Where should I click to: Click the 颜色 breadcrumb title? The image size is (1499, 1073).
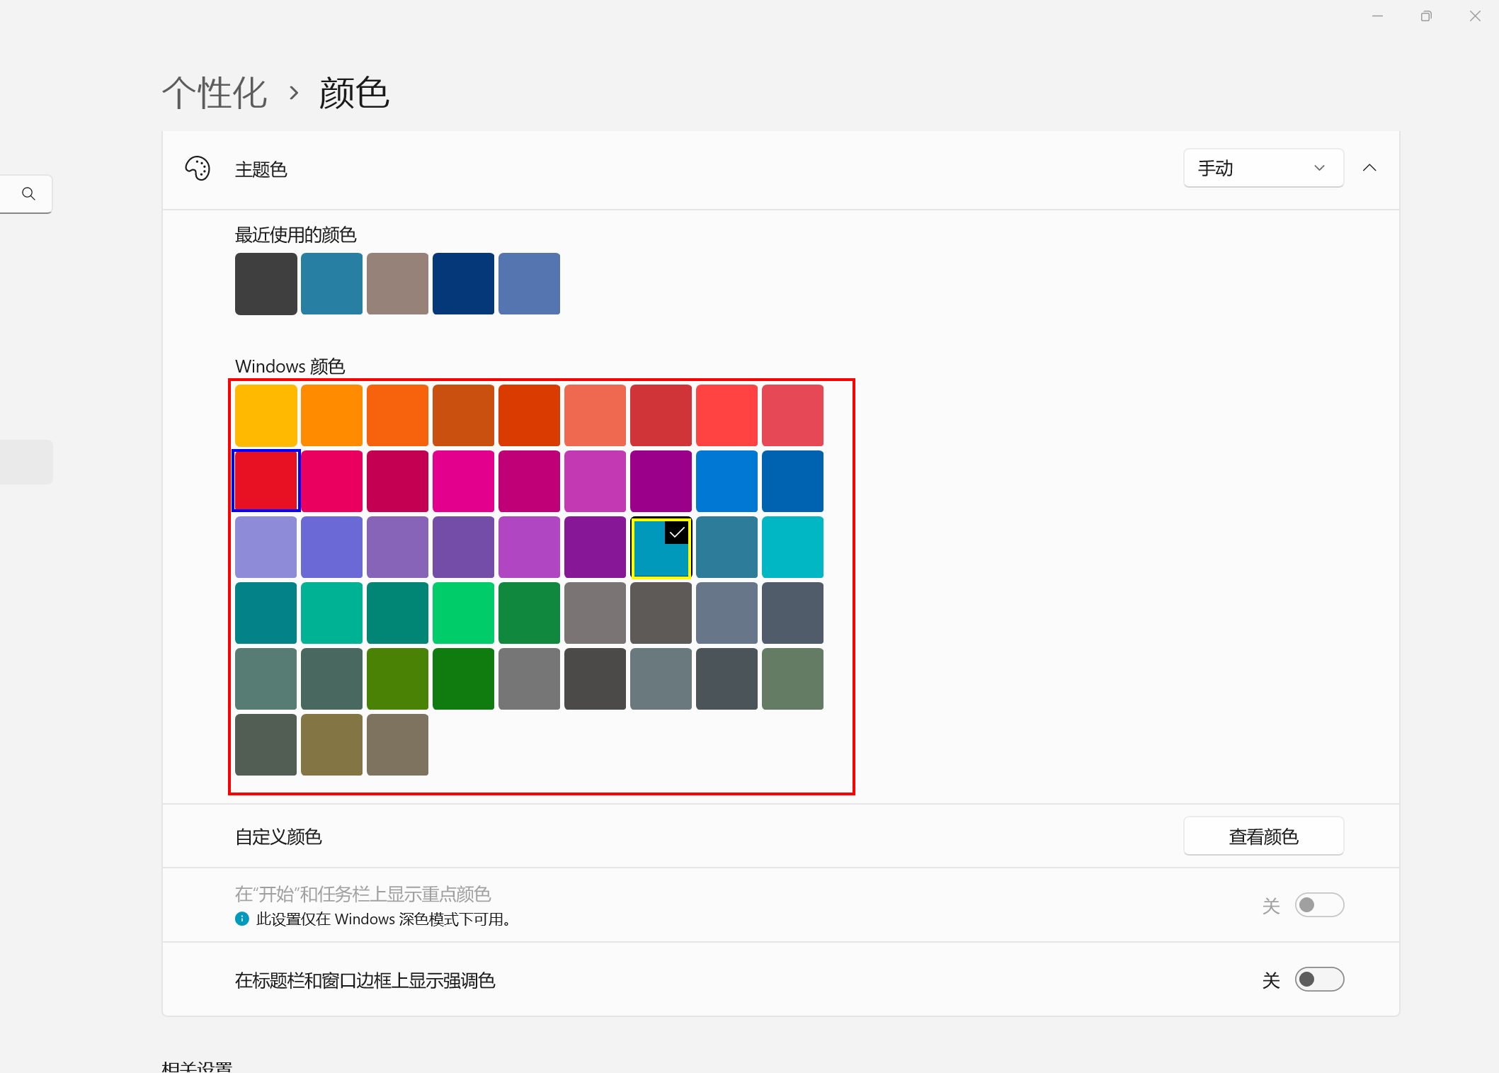point(354,93)
